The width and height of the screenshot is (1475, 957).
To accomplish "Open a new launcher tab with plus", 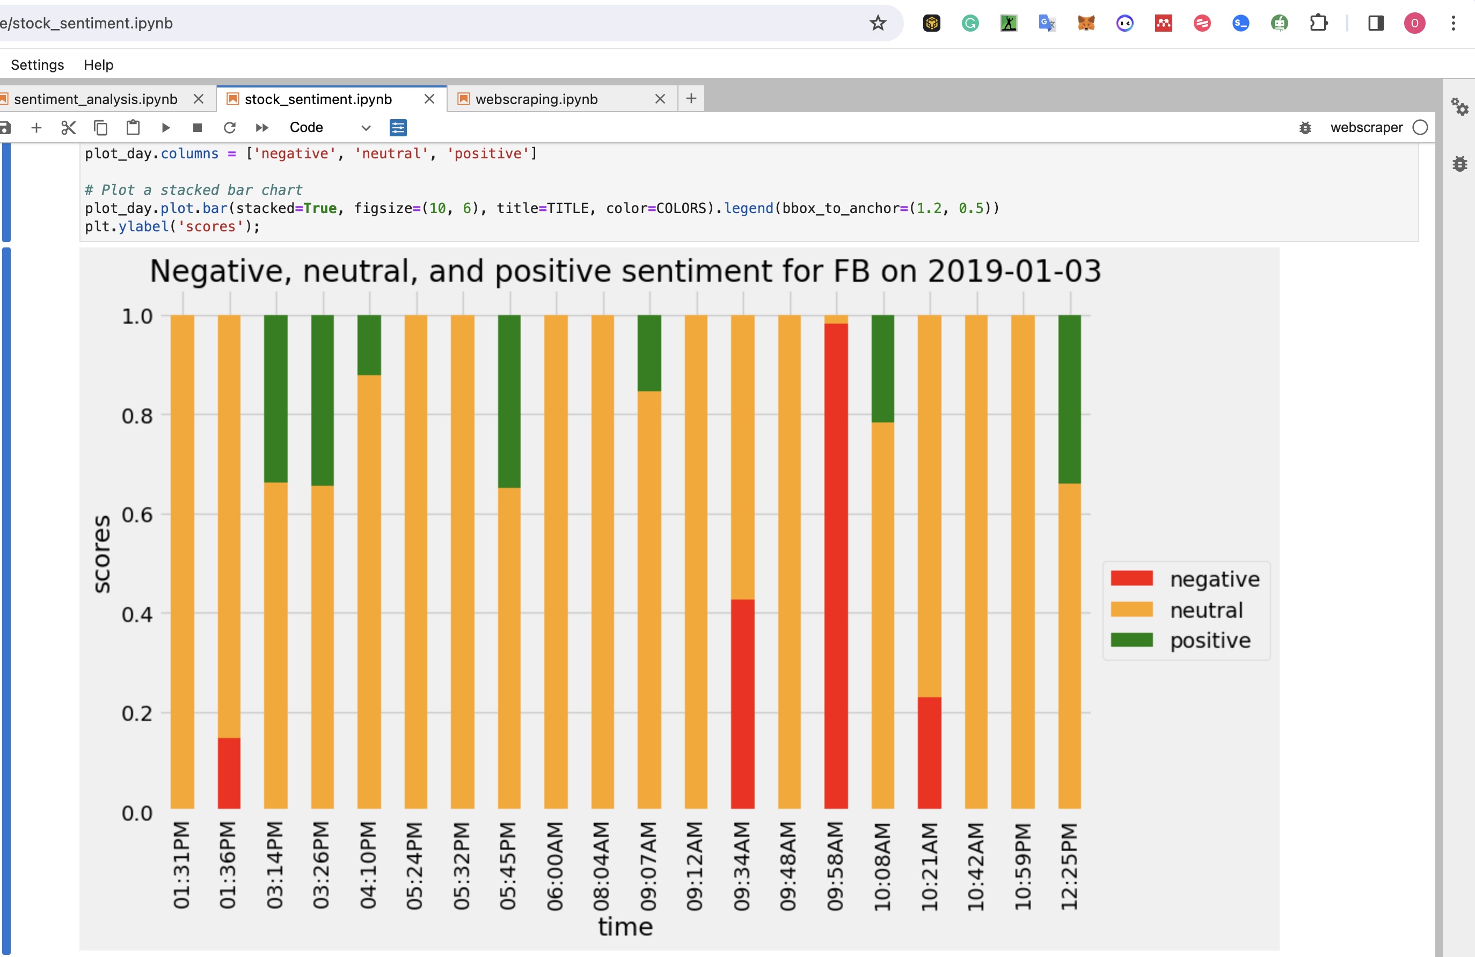I will coord(691,99).
